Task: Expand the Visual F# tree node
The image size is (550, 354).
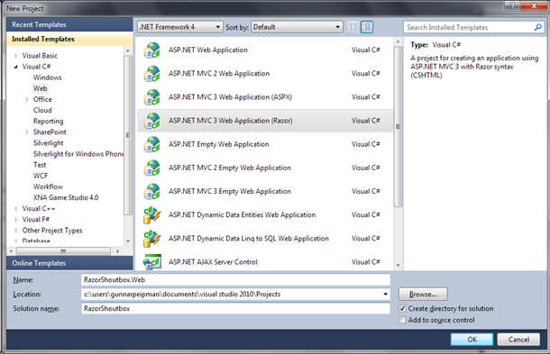Action: coord(16,220)
